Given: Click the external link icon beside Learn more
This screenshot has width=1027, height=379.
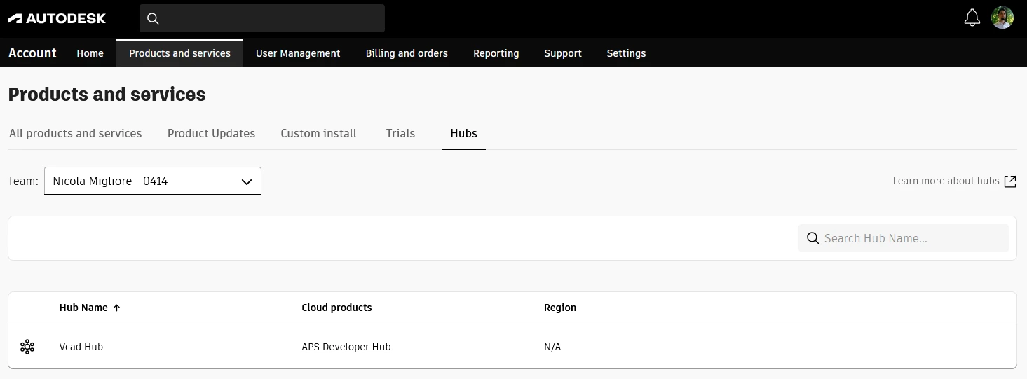Looking at the screenshot, I should pos(1009,181).
